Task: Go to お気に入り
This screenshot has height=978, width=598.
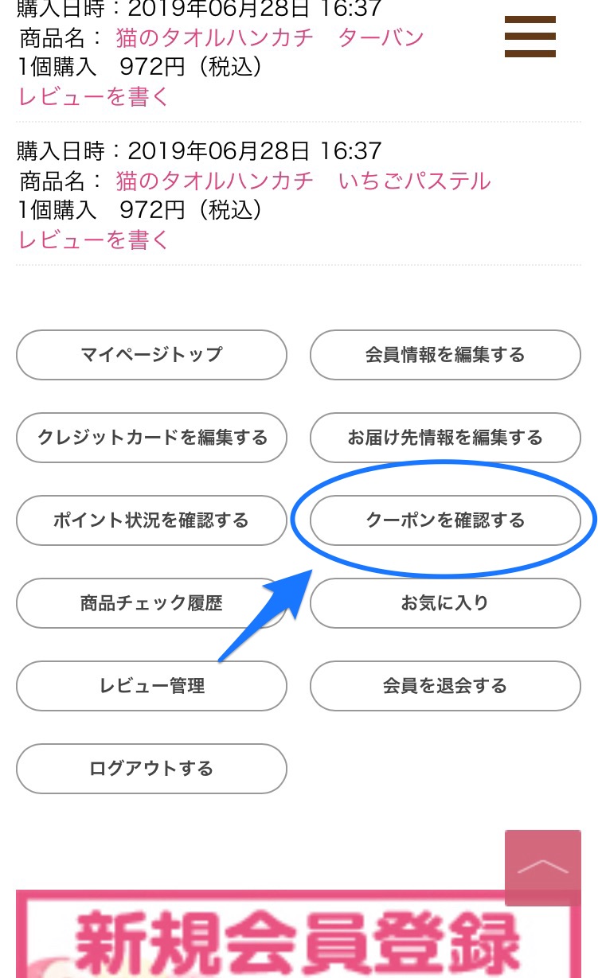Action: pos(445,603)
